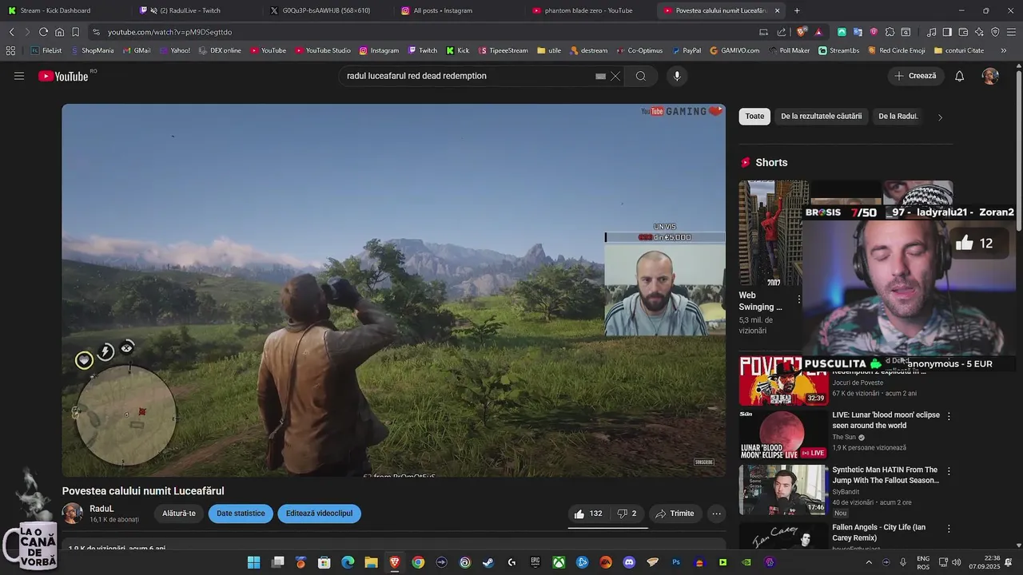Open options for Lunar blood moon video
This screenshot has width=1023, height=575.
point(949,416)
